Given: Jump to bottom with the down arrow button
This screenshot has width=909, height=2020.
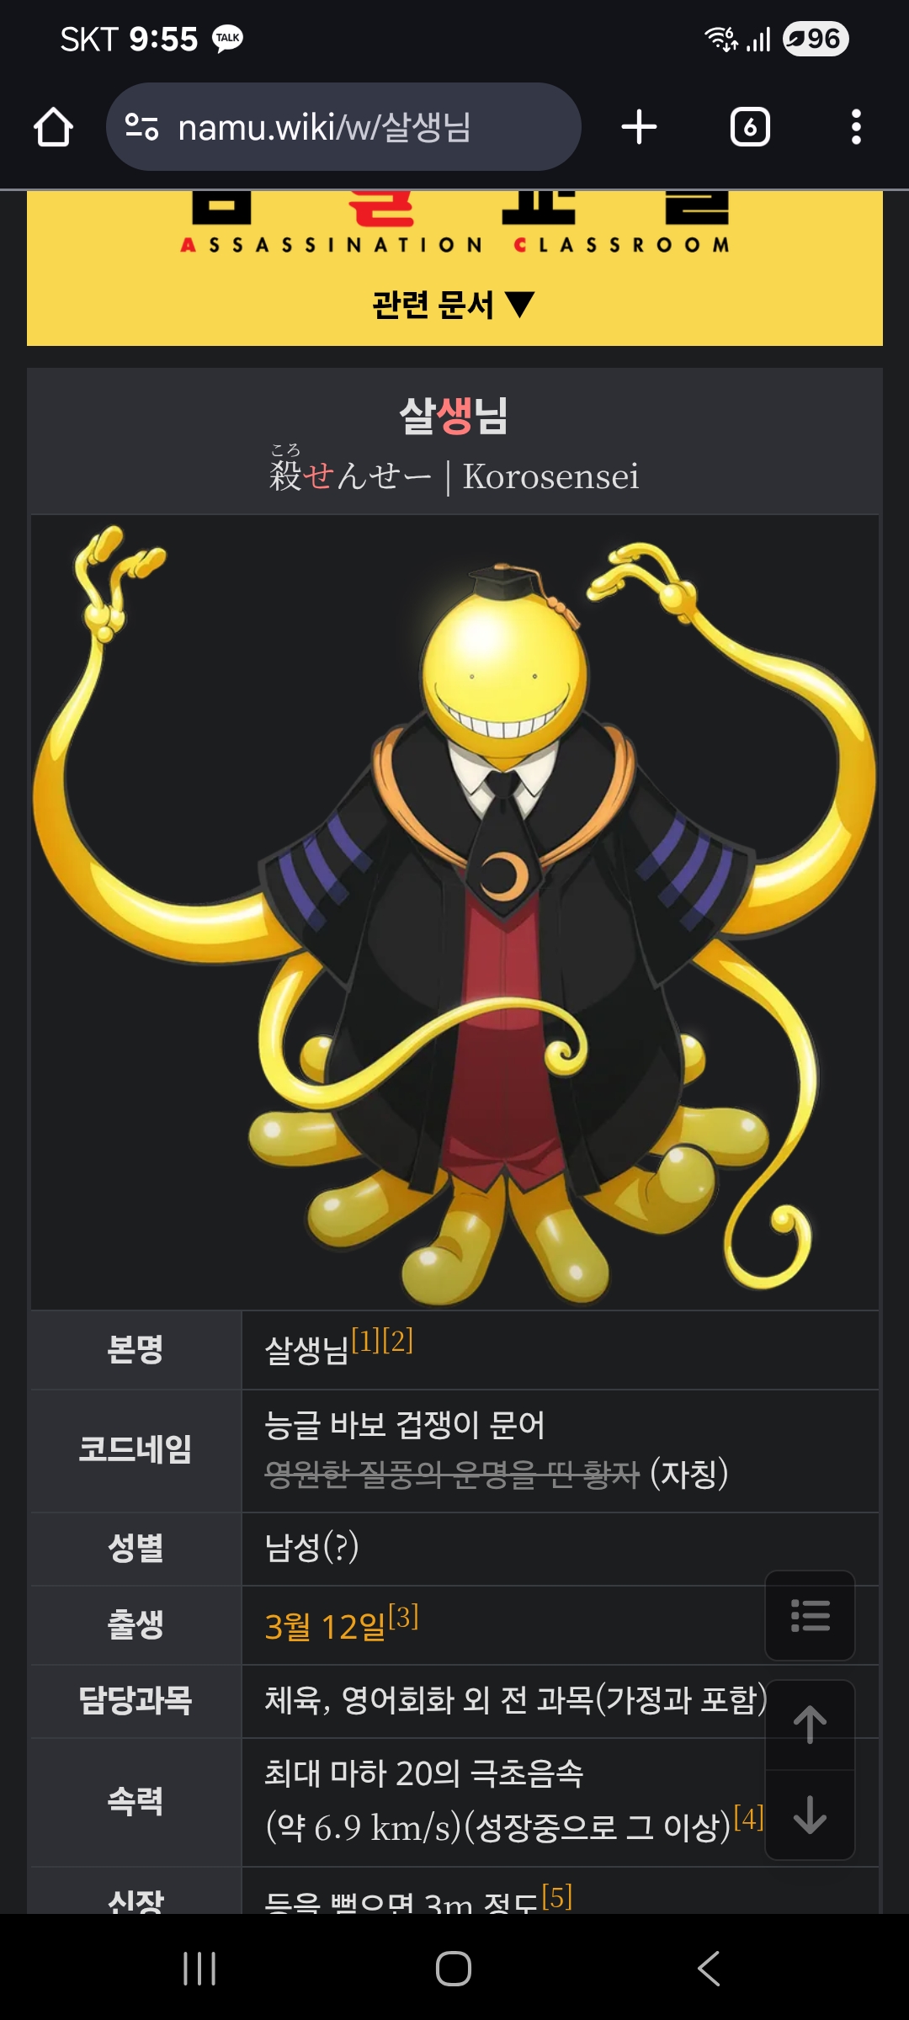Looking at the screenshot, I should [810, 1815].
